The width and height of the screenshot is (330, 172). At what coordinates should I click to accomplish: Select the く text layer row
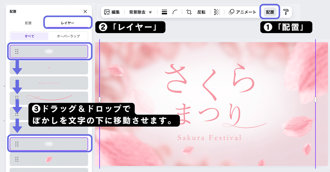pos(49,129)
